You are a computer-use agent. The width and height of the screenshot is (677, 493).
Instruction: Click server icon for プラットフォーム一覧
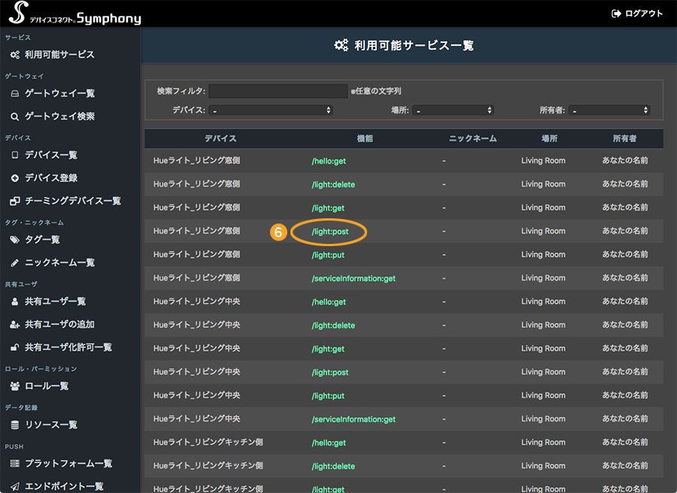tap(15, 464)
